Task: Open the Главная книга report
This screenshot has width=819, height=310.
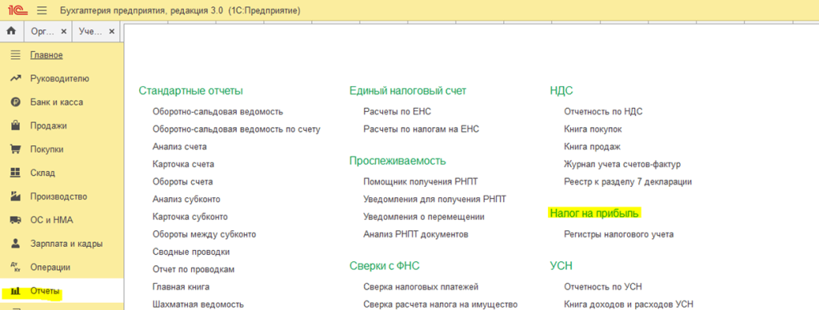Action: [182, 287]
